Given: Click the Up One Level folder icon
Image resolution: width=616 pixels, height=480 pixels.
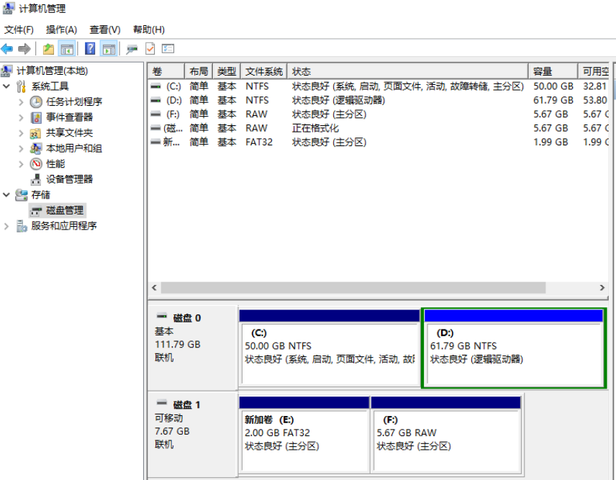Looking at the screenshot, I should click(48, 49).
